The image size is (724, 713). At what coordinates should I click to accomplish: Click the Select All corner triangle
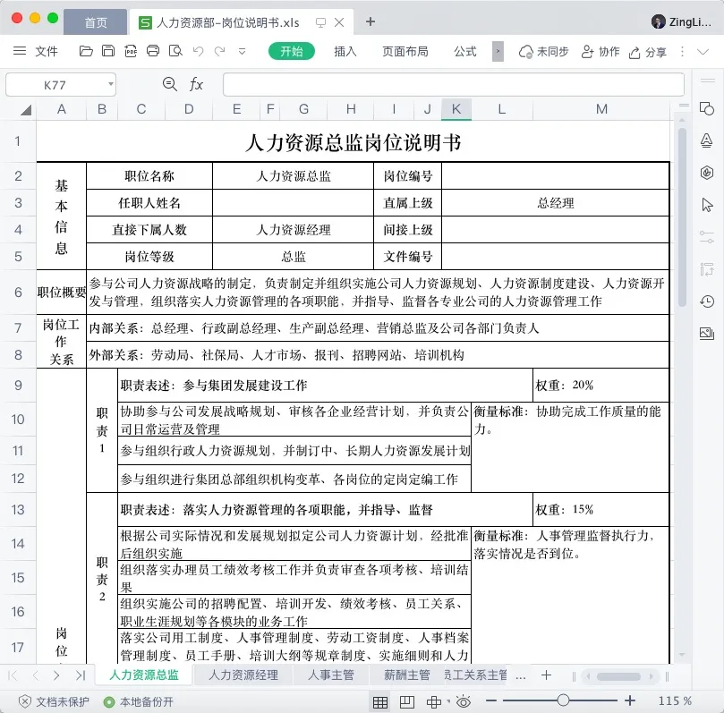click(26, 109)
